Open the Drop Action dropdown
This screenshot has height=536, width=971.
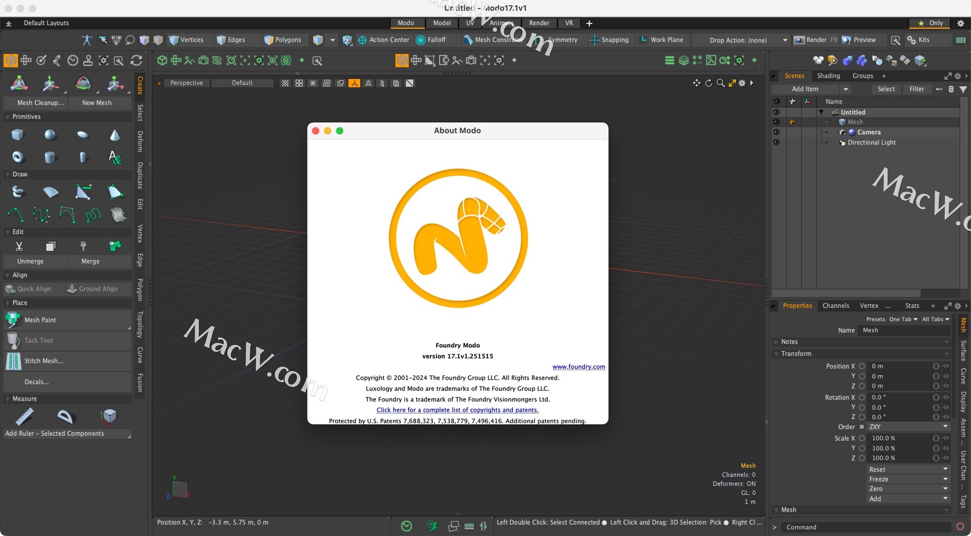pos(741,40)
